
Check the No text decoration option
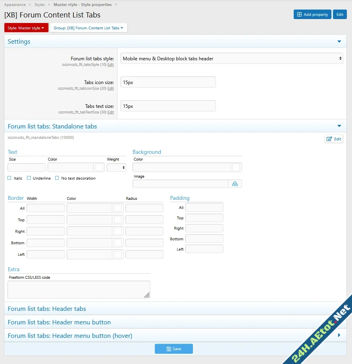[x=56, y=178]
